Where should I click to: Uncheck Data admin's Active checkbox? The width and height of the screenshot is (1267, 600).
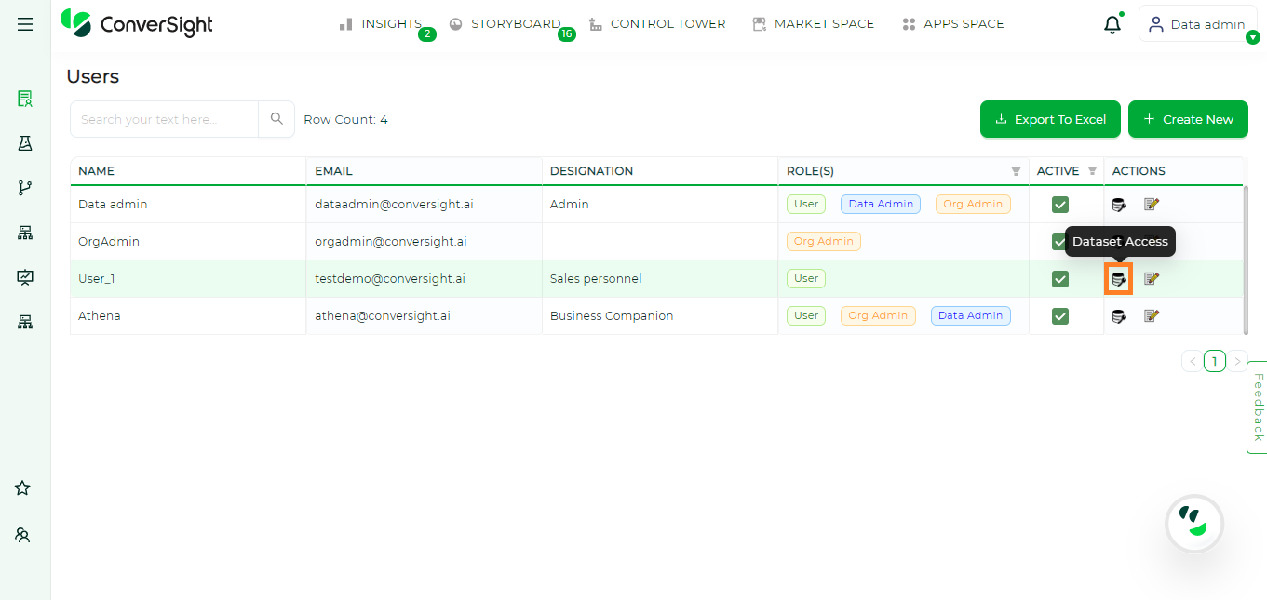pyautogui.click(x=1059, y=204)
